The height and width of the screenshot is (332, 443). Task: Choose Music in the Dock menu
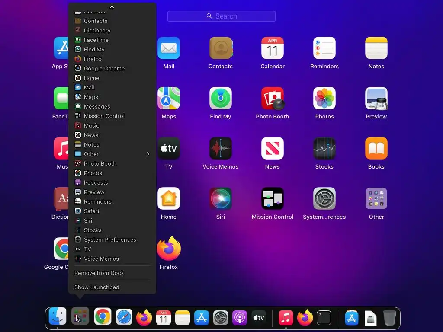pos(112,126)
